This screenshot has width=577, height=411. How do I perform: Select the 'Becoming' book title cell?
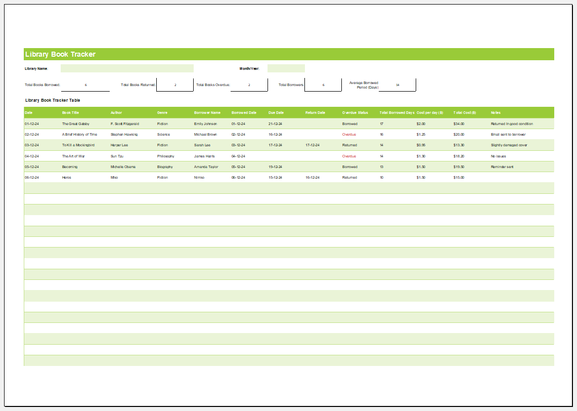70,167
